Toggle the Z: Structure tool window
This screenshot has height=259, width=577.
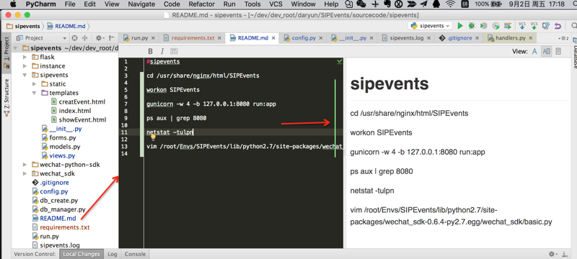[6, 98]
